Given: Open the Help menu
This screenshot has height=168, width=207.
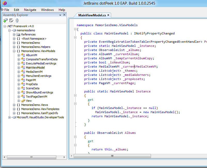Looking at the screenshot, I should coord(62,10).
